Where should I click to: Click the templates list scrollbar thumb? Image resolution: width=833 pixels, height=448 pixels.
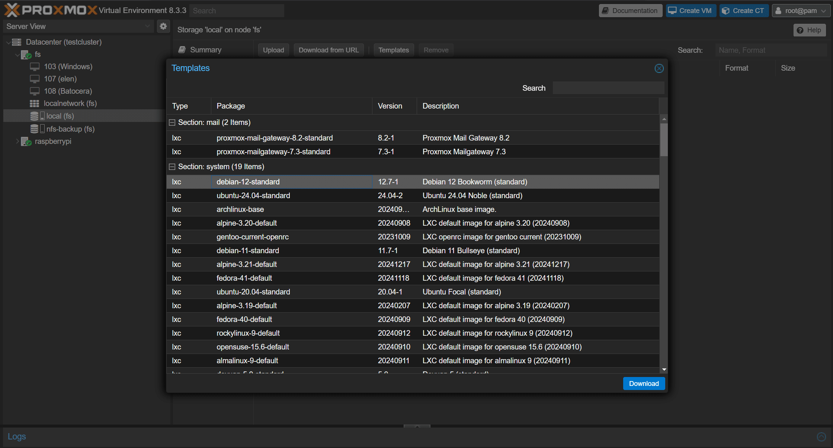[x=664, y=140]
